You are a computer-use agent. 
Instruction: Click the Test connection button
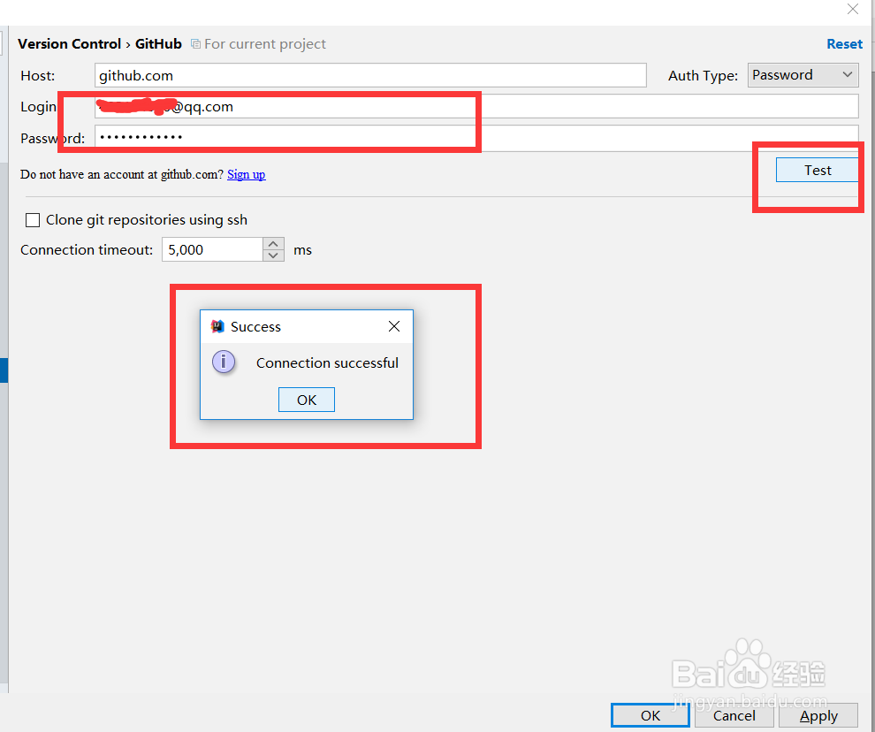tap(817, 171)
